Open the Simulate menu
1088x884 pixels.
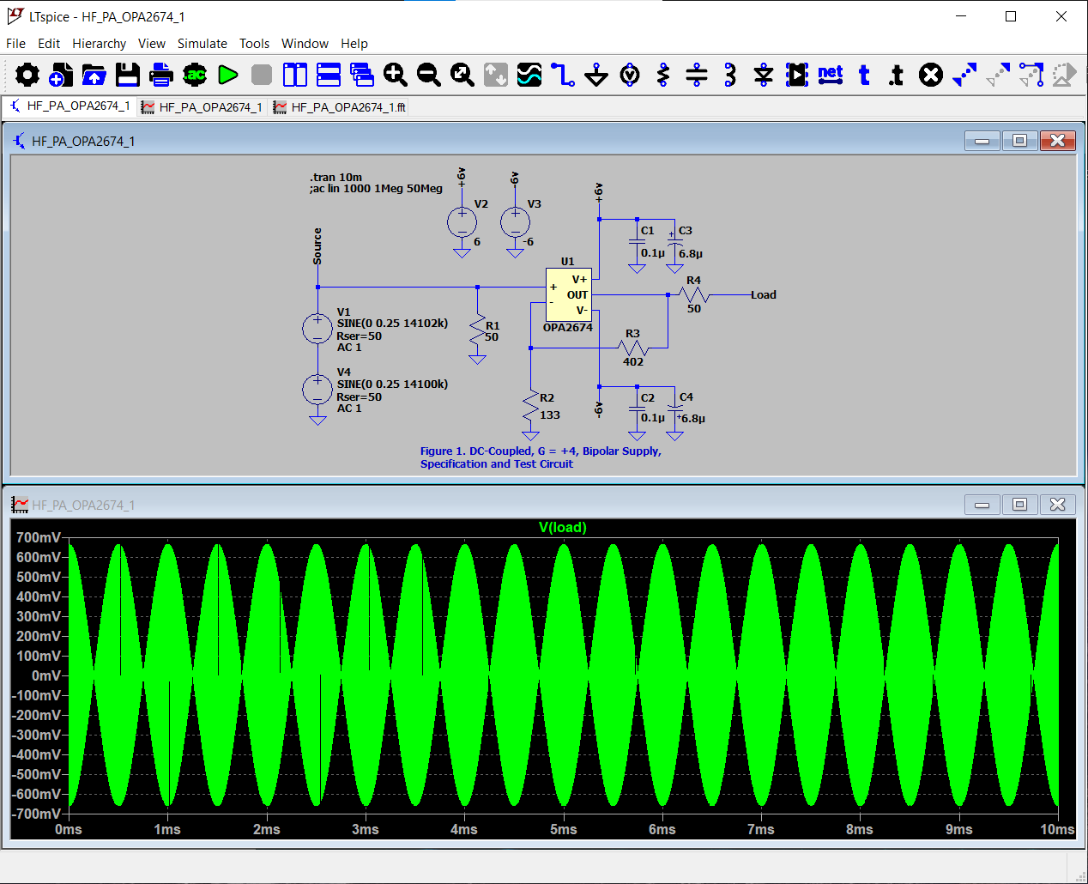pyautogui.click(x=202, y=44)
